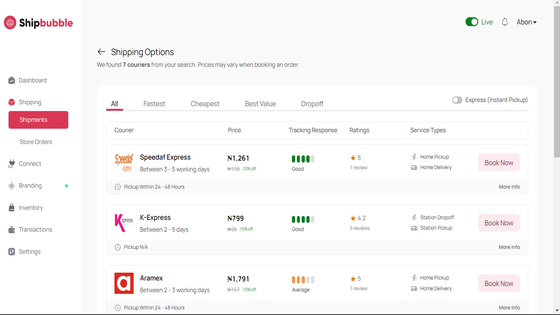Screen dimensions: 560x315
Task: Enable Express (Instant Pickup) toggle
Action: (457, 100)
